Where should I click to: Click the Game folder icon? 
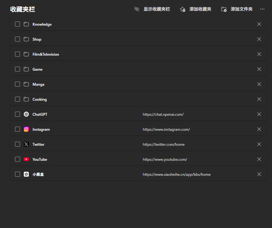pyautogui.click(x=26, y=69)
